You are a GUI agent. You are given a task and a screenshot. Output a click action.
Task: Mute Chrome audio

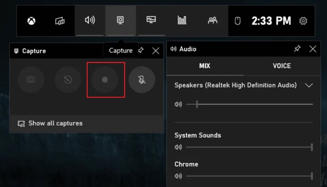point(178,176)
